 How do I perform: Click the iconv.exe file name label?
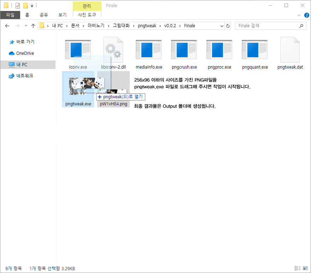pos(78,67)
